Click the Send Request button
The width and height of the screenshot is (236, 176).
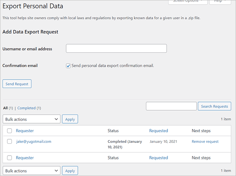point(17,84)
